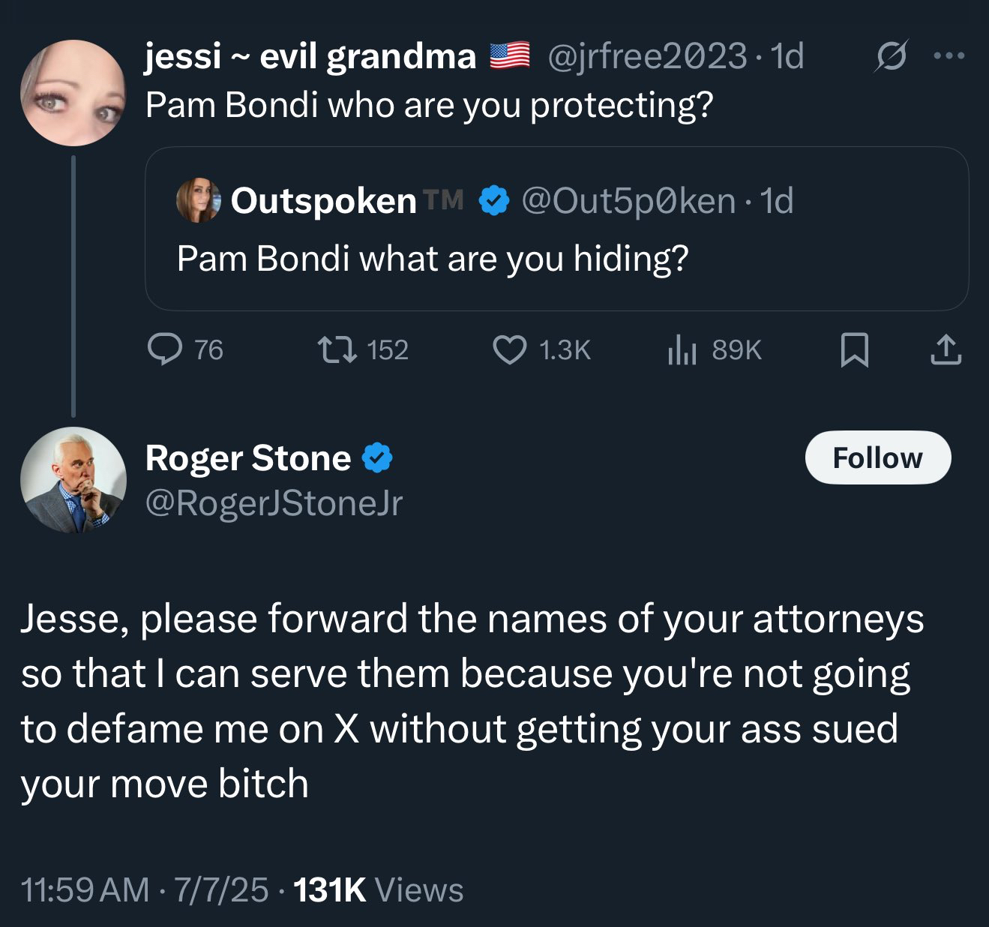Open quoted tweet 'Pam Bondi what are you hiding?'
Screen dimensions: 989x927
433,259
